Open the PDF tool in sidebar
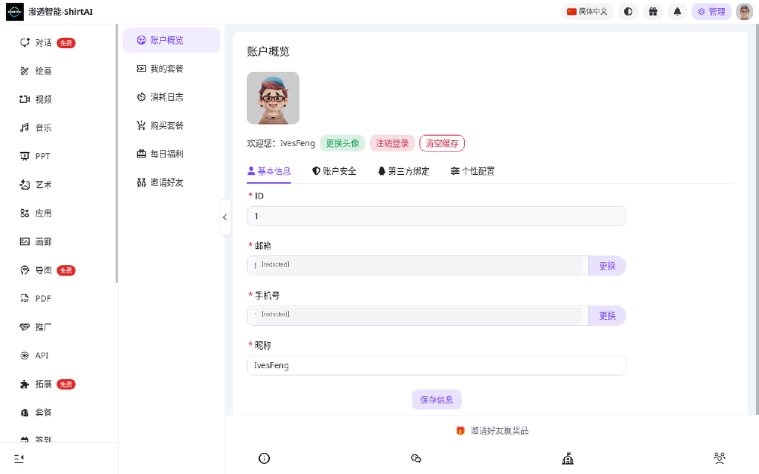Screen dimensions: 759x474 [36, 299]
